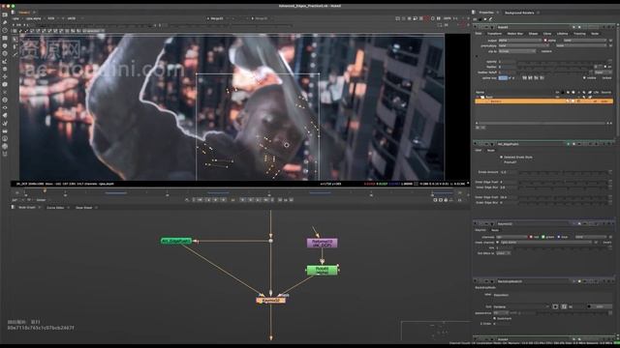Toggle the visible checkbox in Roto8
Viewport: 620px width, 348px height.
[x=584, y=78]
